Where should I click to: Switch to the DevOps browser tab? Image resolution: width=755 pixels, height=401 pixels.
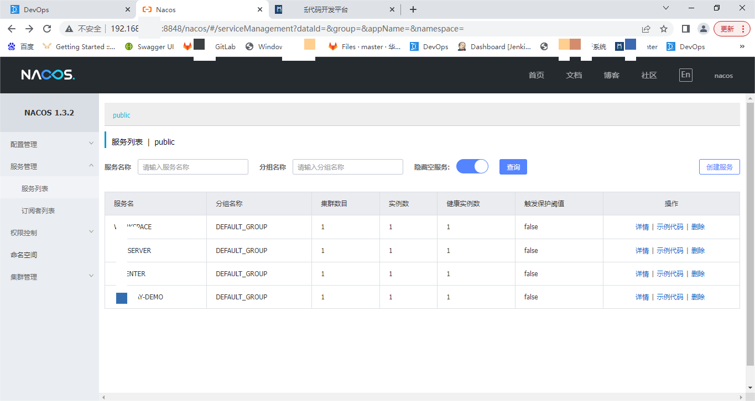[69, 9]
